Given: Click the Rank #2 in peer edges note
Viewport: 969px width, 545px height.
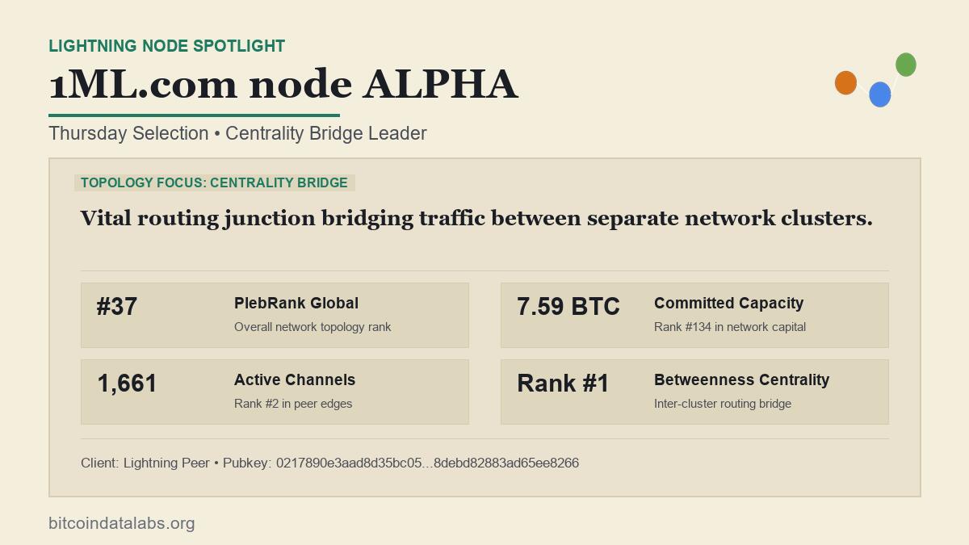Looking at the screenshot, I should (293, 404).
